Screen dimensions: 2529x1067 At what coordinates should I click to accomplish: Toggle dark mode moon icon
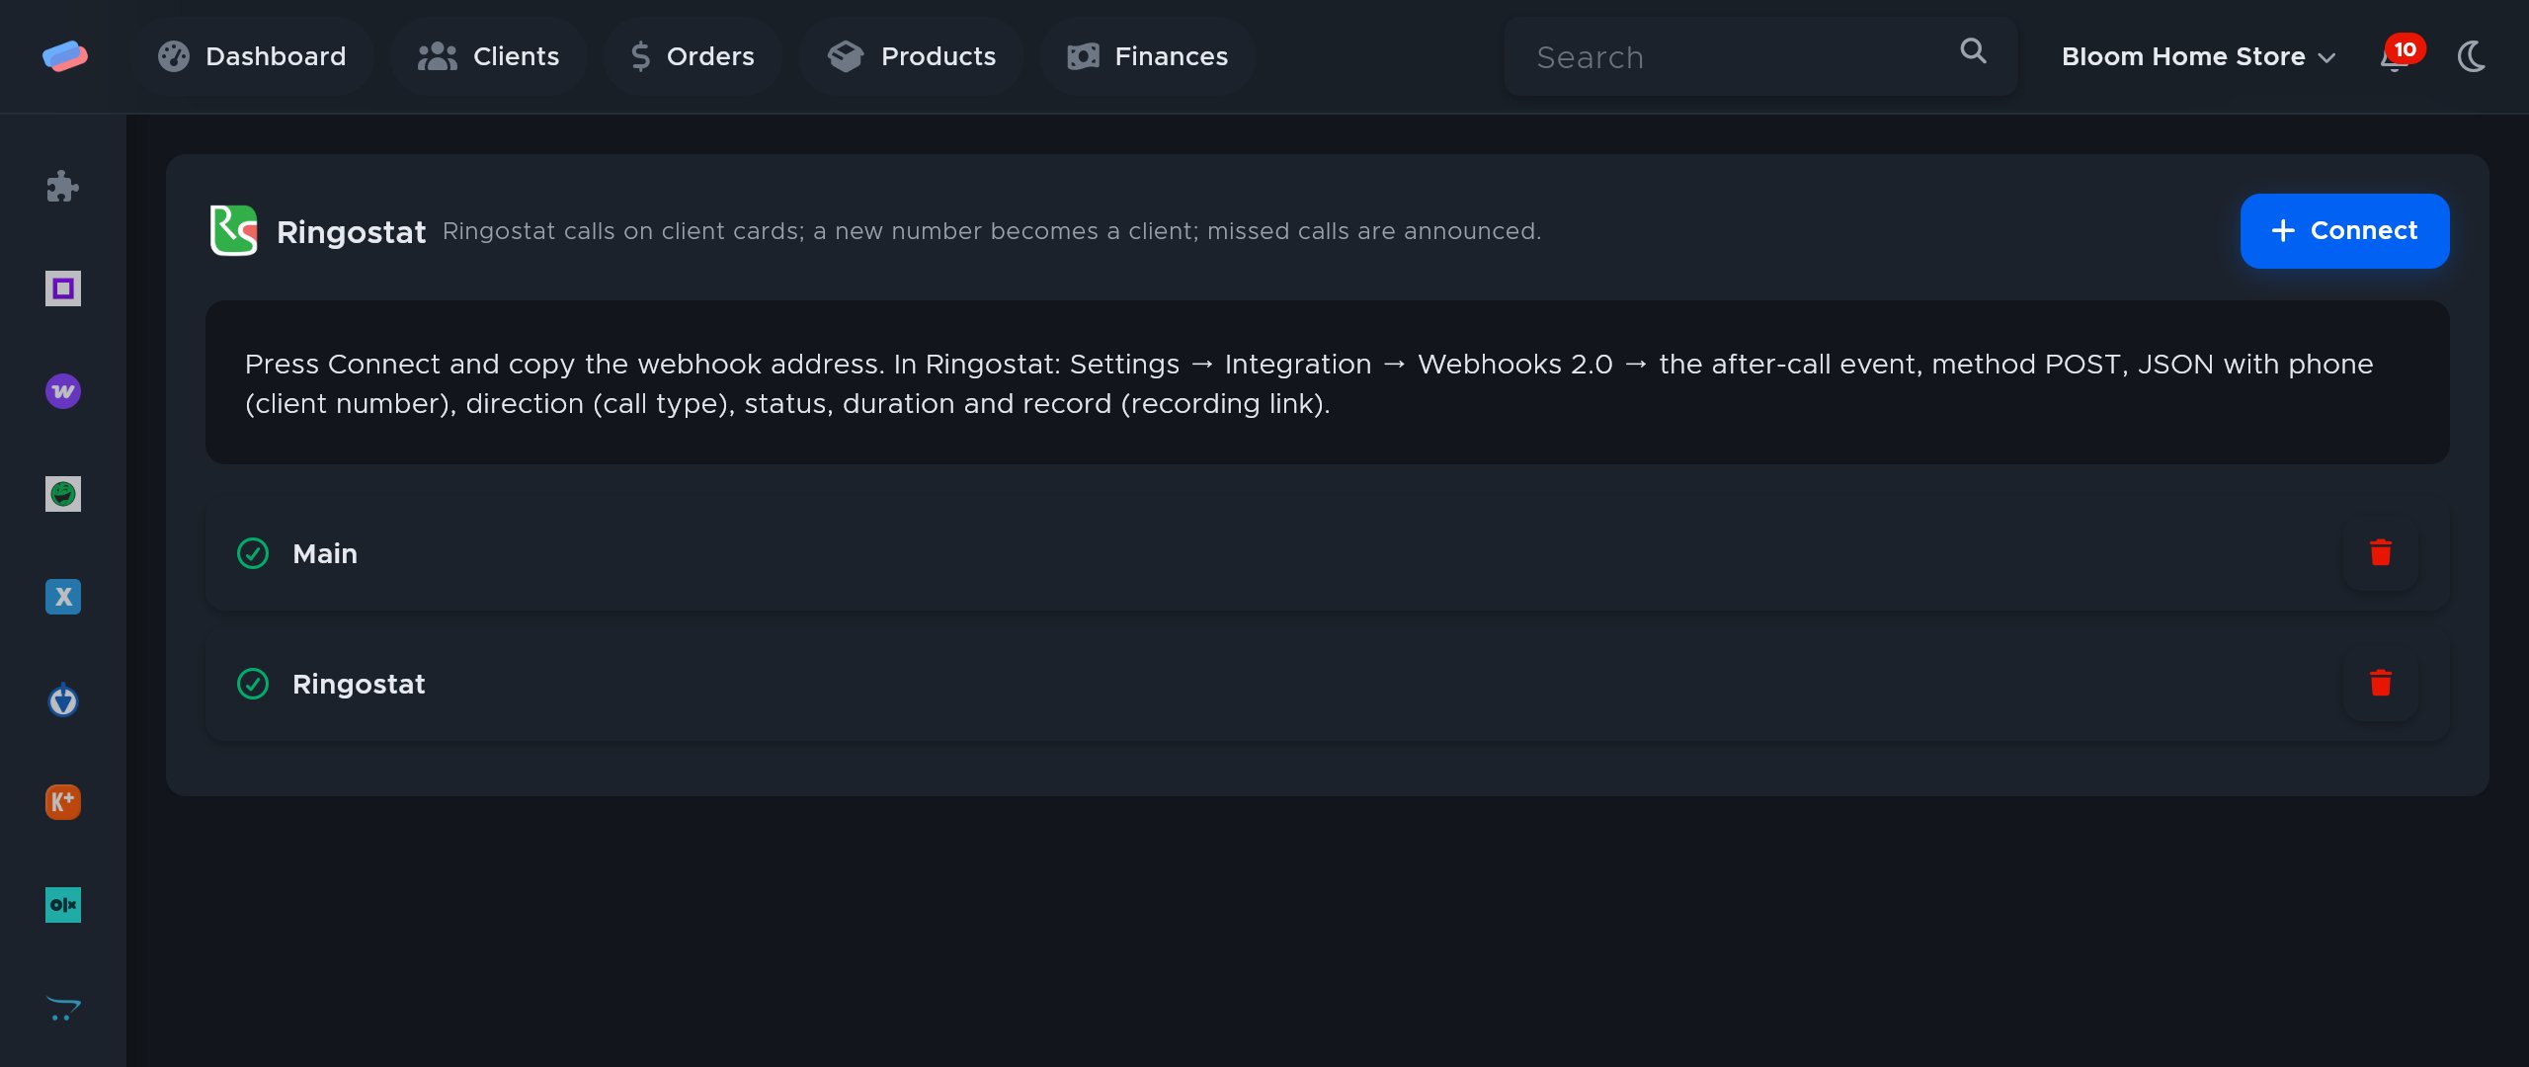point(2471,56)
